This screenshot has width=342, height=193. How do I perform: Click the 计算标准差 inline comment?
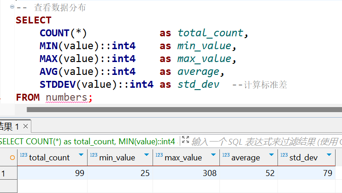[259, 85]
